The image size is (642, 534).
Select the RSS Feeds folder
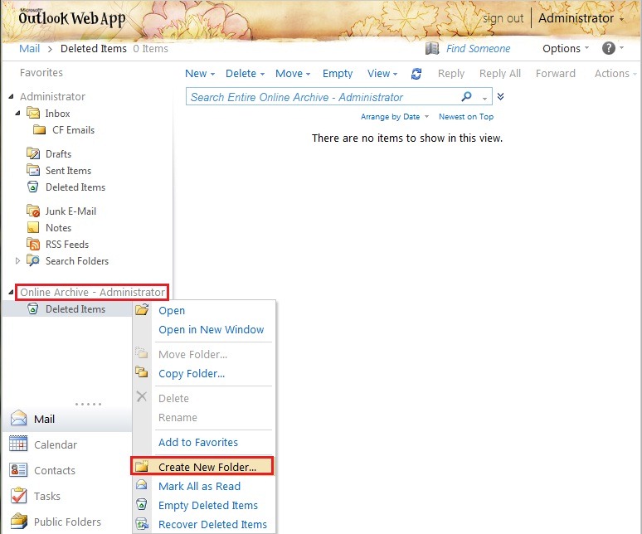pyautogui.click(x=66, y=245)
